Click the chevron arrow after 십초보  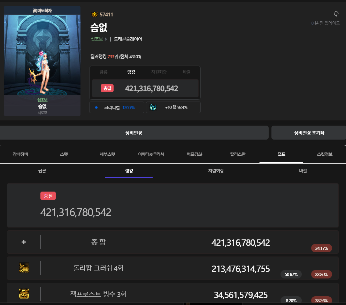[106, 39]
